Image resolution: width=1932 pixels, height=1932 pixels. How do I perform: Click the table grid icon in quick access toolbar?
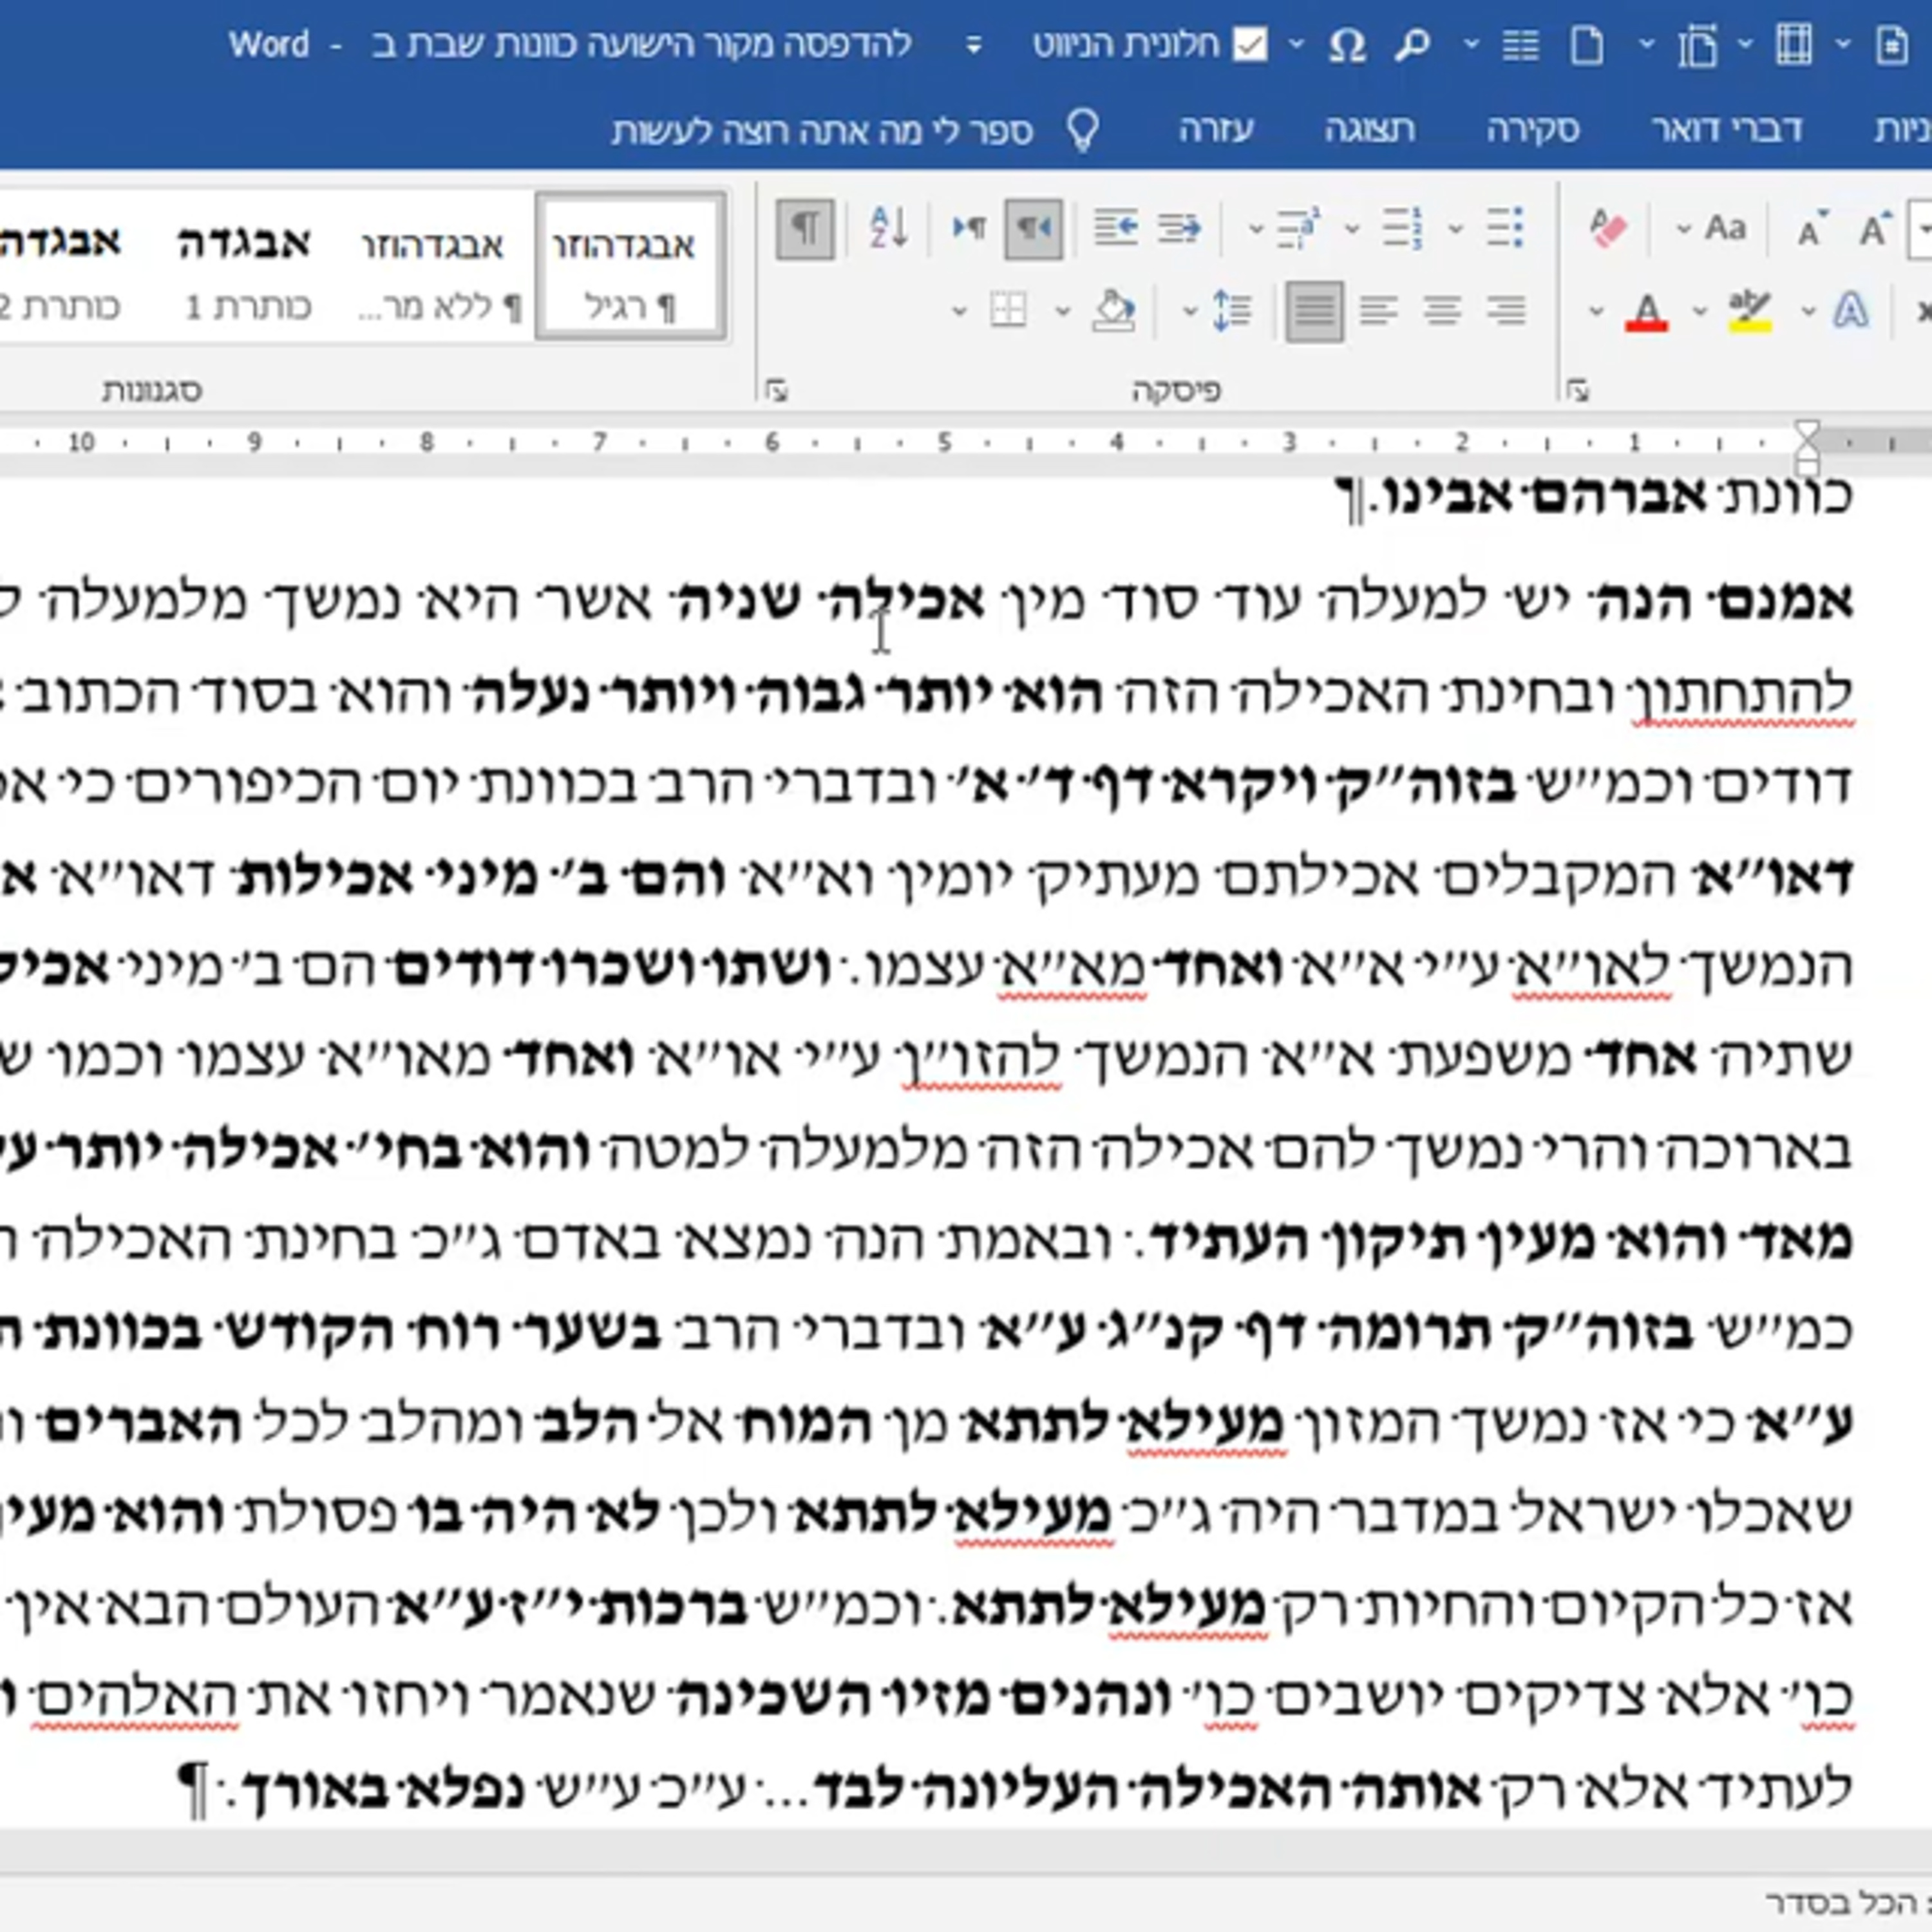pos(1794,45)
